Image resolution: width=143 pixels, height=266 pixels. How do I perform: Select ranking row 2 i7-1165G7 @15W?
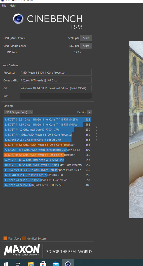click(x=47, y=125)
